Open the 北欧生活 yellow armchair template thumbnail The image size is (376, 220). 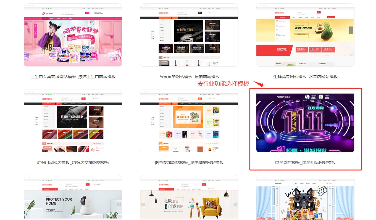[189, 197]
